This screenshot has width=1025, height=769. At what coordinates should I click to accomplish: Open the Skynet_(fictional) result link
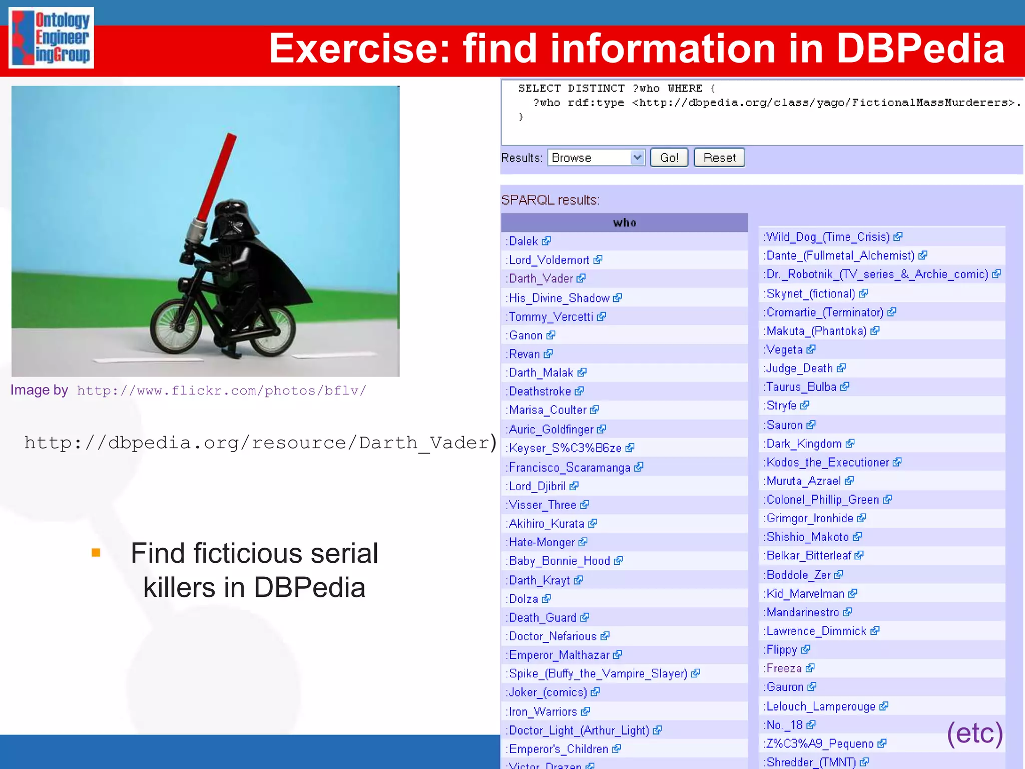tap(811, 294)
